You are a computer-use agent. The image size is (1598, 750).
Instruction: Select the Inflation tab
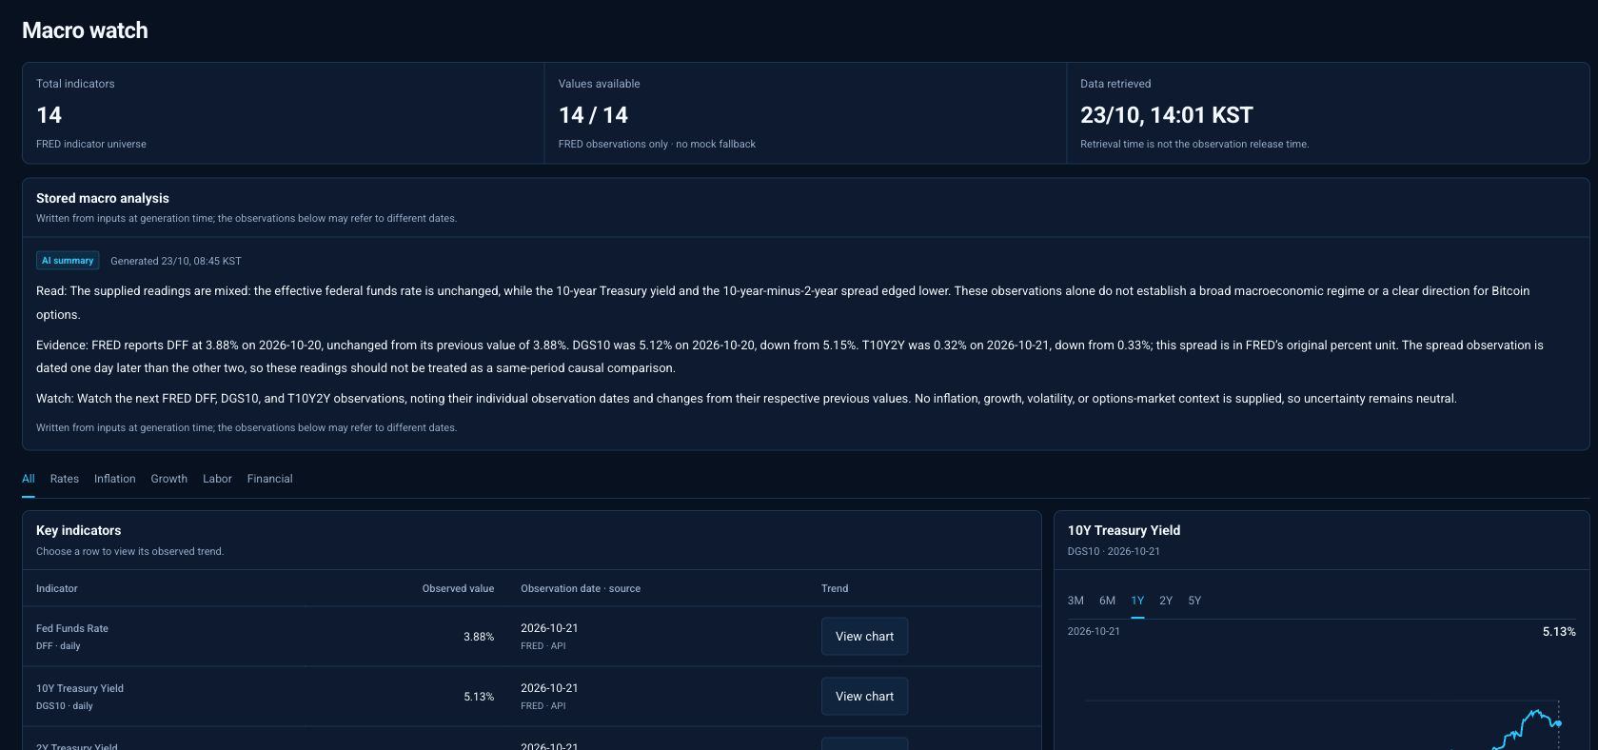[x=115, y=479]
